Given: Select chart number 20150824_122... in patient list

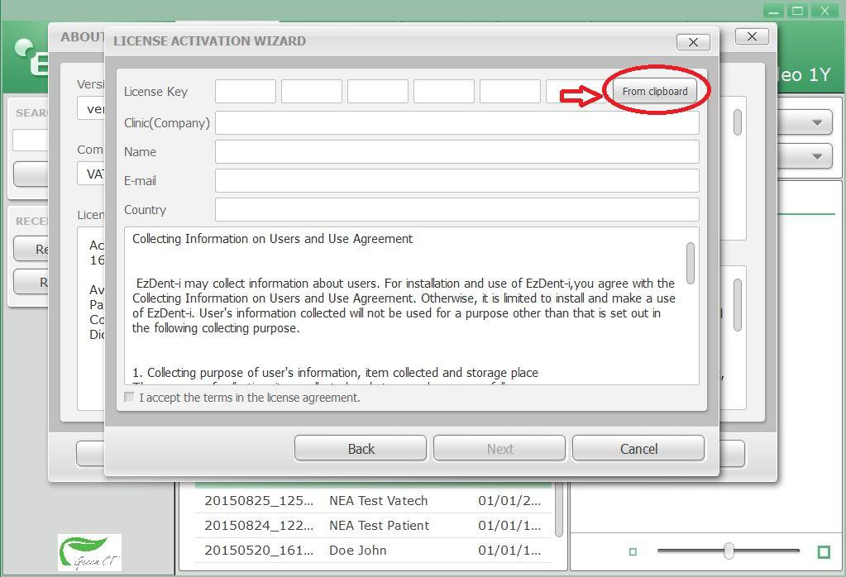Looking at the screenshot, I should coord(259,526).
